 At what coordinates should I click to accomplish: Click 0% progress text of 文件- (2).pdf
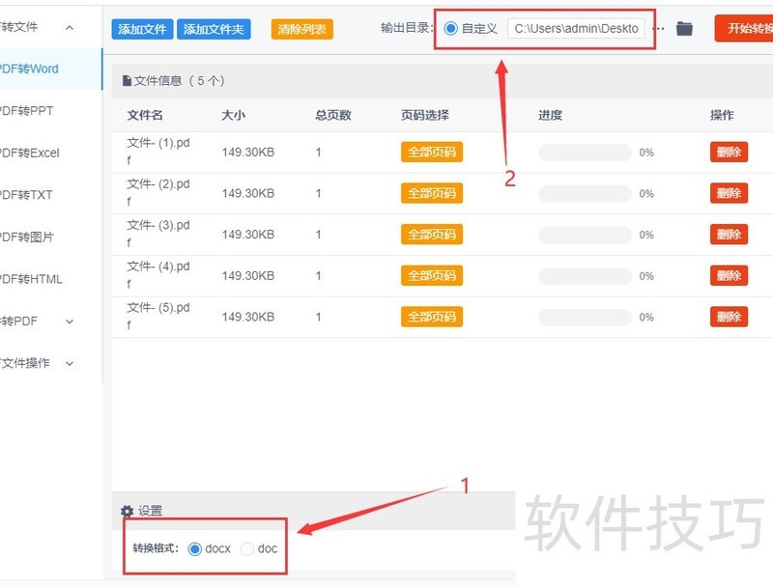point(646,194)
